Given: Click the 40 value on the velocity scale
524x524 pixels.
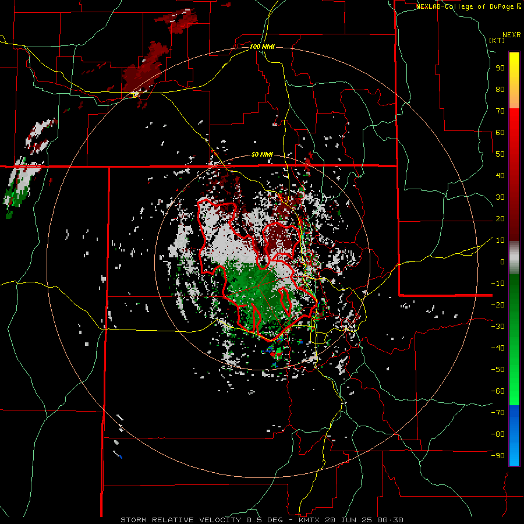Looking at the screenshot, I should click(500, 175).
